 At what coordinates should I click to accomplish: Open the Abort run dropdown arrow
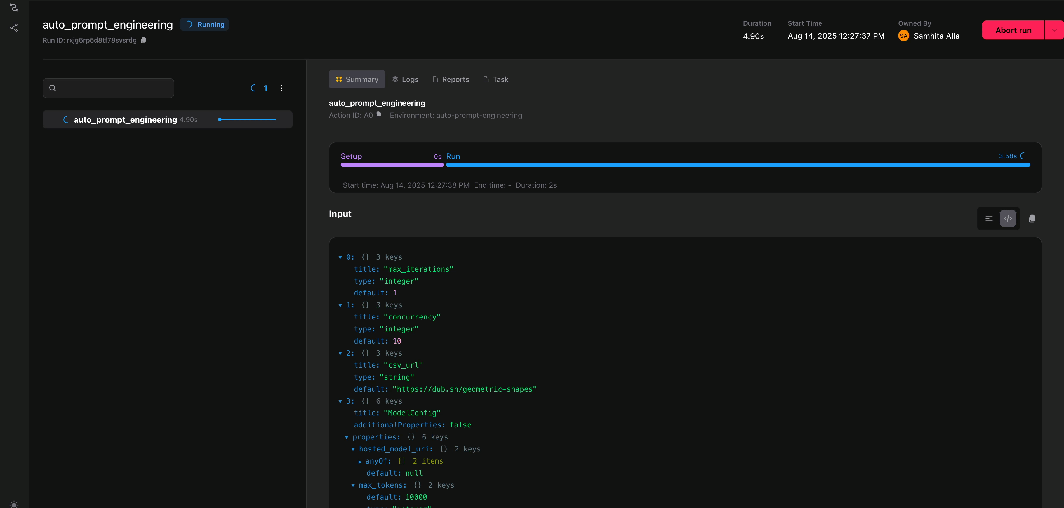(1054, 30)
